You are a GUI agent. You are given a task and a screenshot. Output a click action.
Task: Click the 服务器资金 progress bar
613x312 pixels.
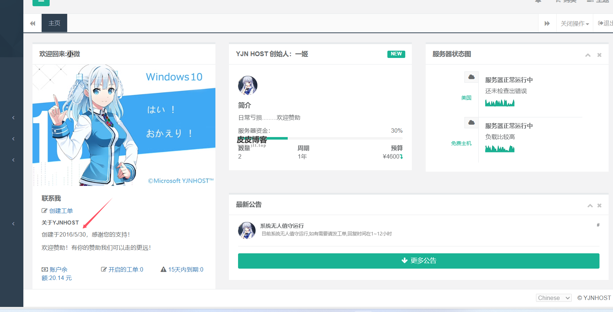320,138
